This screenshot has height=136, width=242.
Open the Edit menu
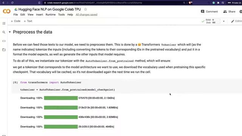pos(23,15)
